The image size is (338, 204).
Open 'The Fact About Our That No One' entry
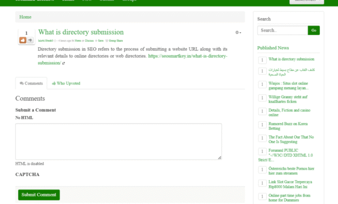pos(291,139)
